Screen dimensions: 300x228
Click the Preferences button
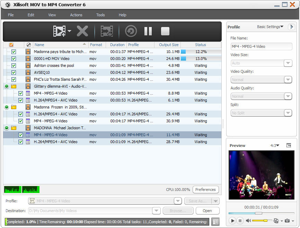(205, 190)
